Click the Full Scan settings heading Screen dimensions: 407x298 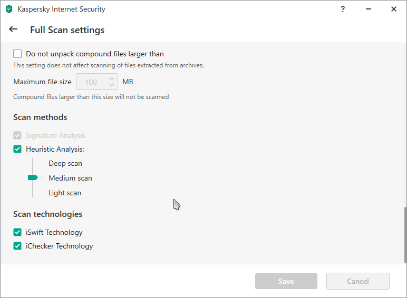pos(67,30)
